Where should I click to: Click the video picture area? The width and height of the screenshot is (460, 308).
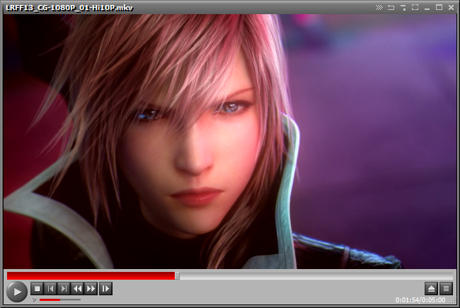pyautogui.click(x=230, y=141)
